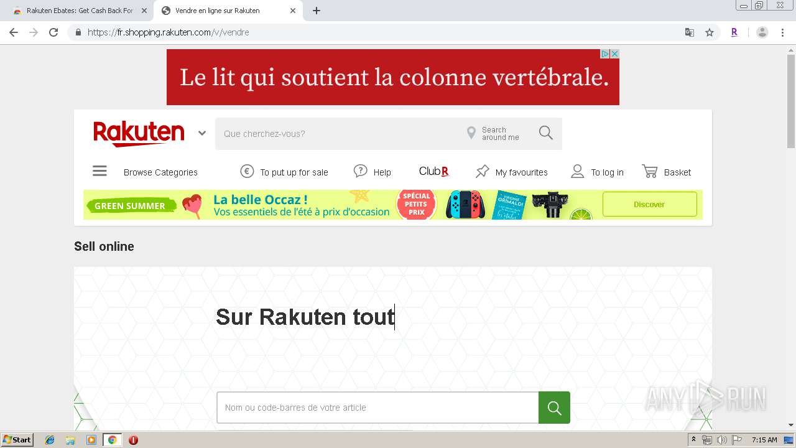
Task: Click the browser forward arrow
Action: (34, 32)
